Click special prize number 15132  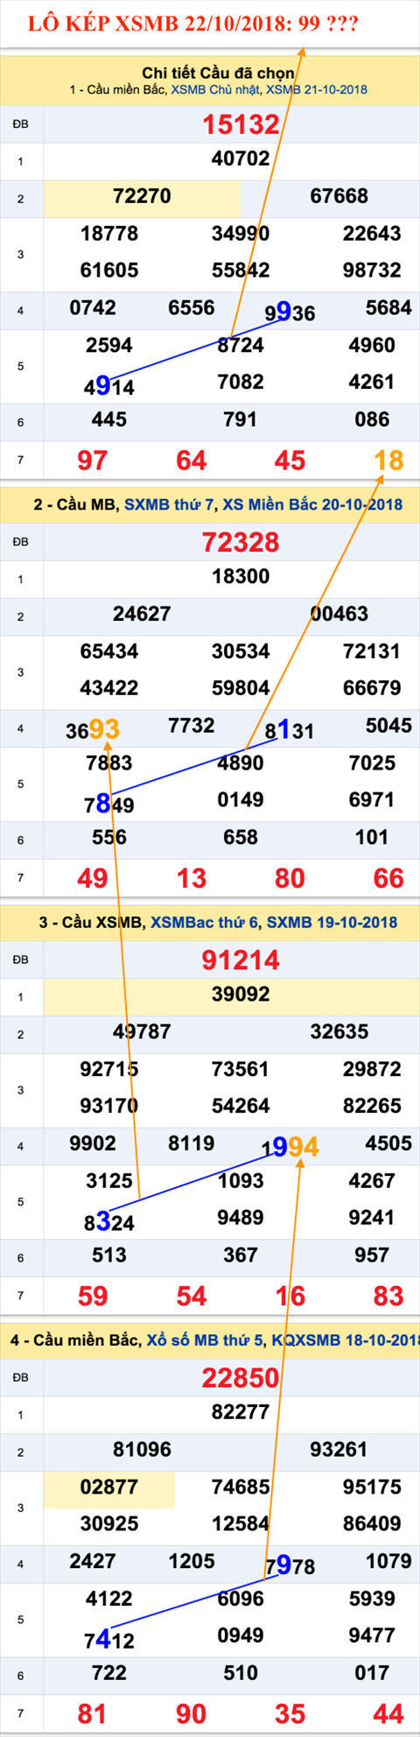click(x=241, y=124)
